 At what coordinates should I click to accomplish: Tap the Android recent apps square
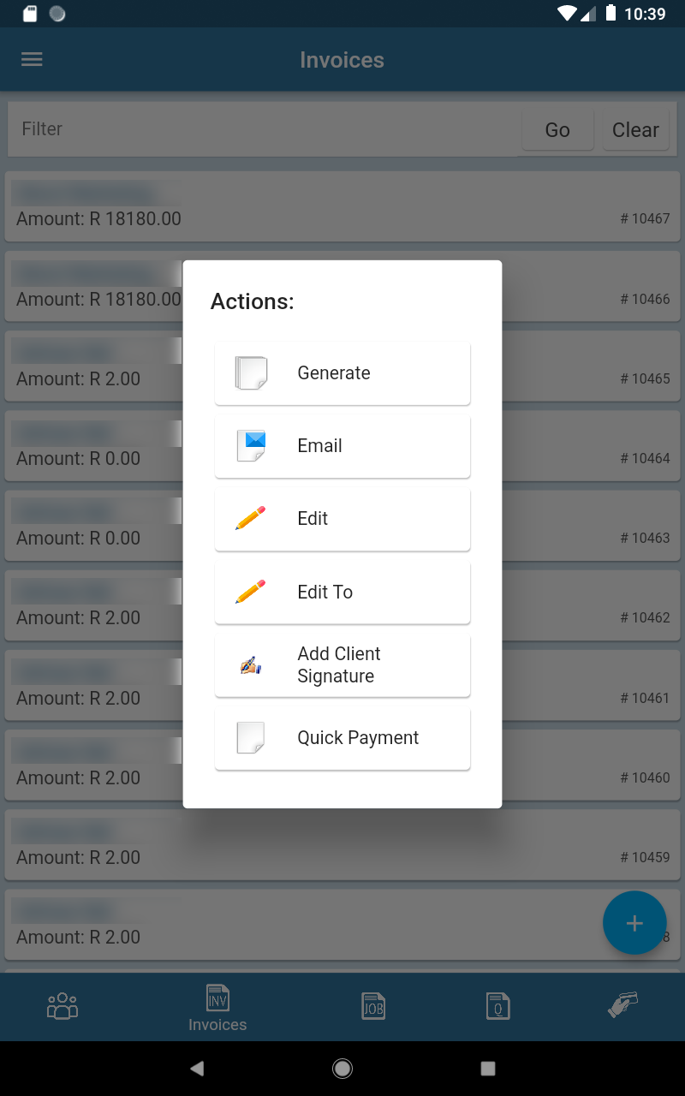coord(488,1068)
